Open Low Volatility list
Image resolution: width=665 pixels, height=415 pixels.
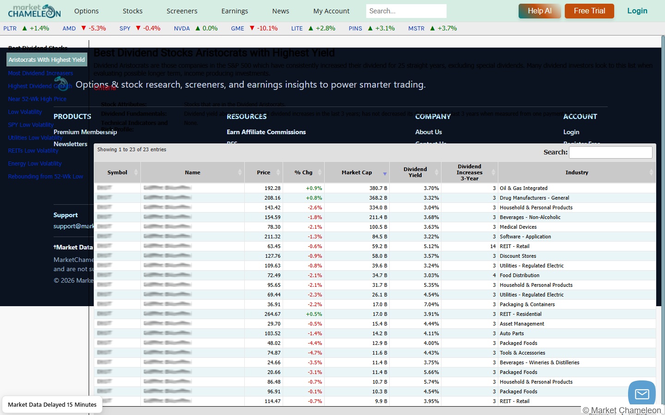[x=25, y=112]
